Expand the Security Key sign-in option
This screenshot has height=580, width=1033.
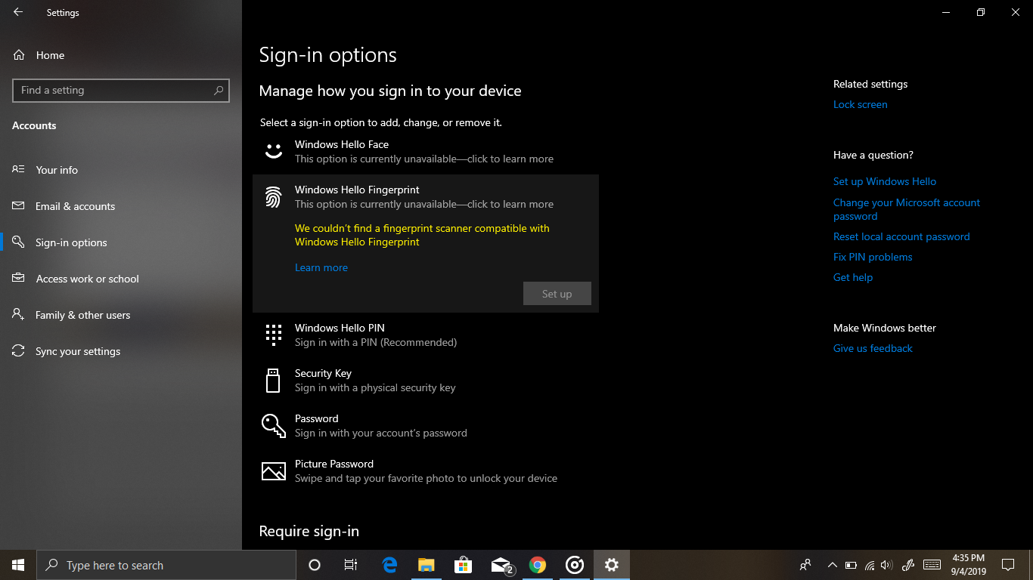(375, 380)
